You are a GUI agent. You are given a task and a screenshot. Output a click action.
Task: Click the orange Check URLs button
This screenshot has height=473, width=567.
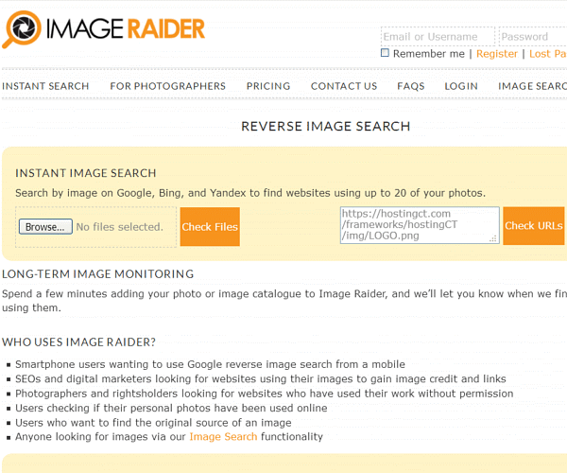(x=533, y=226)
